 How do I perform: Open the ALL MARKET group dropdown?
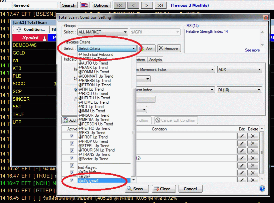102,32
